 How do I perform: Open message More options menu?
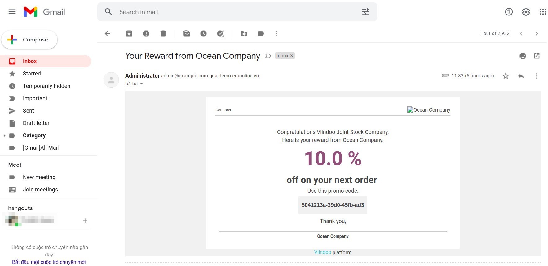coord(537,76)
